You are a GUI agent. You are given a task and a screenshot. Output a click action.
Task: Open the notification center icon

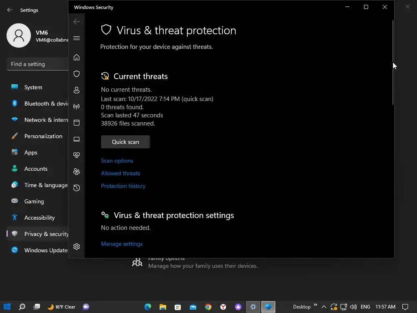click(x=405, y=307)
